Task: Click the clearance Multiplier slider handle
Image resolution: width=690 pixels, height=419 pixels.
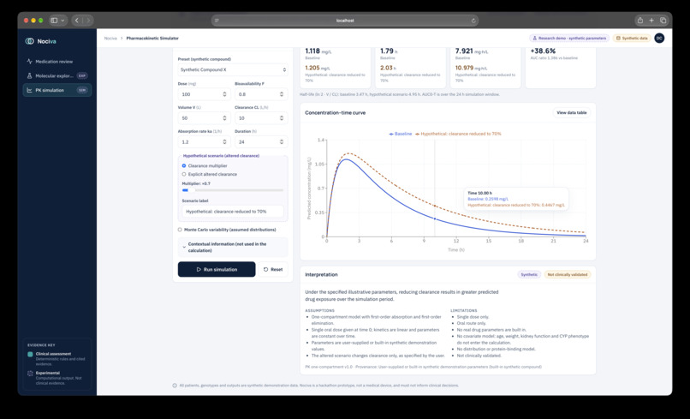Action: click(192, 190)
